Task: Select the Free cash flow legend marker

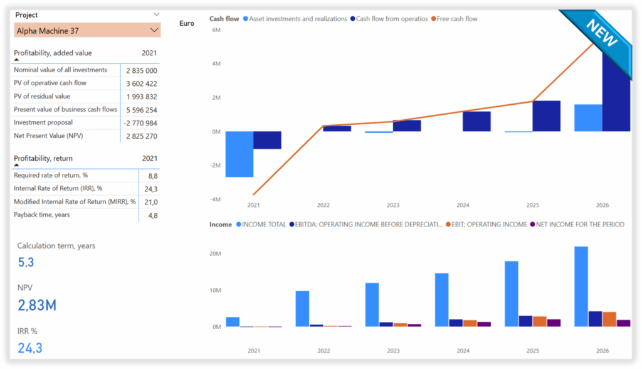Action: tap(433, 19)
